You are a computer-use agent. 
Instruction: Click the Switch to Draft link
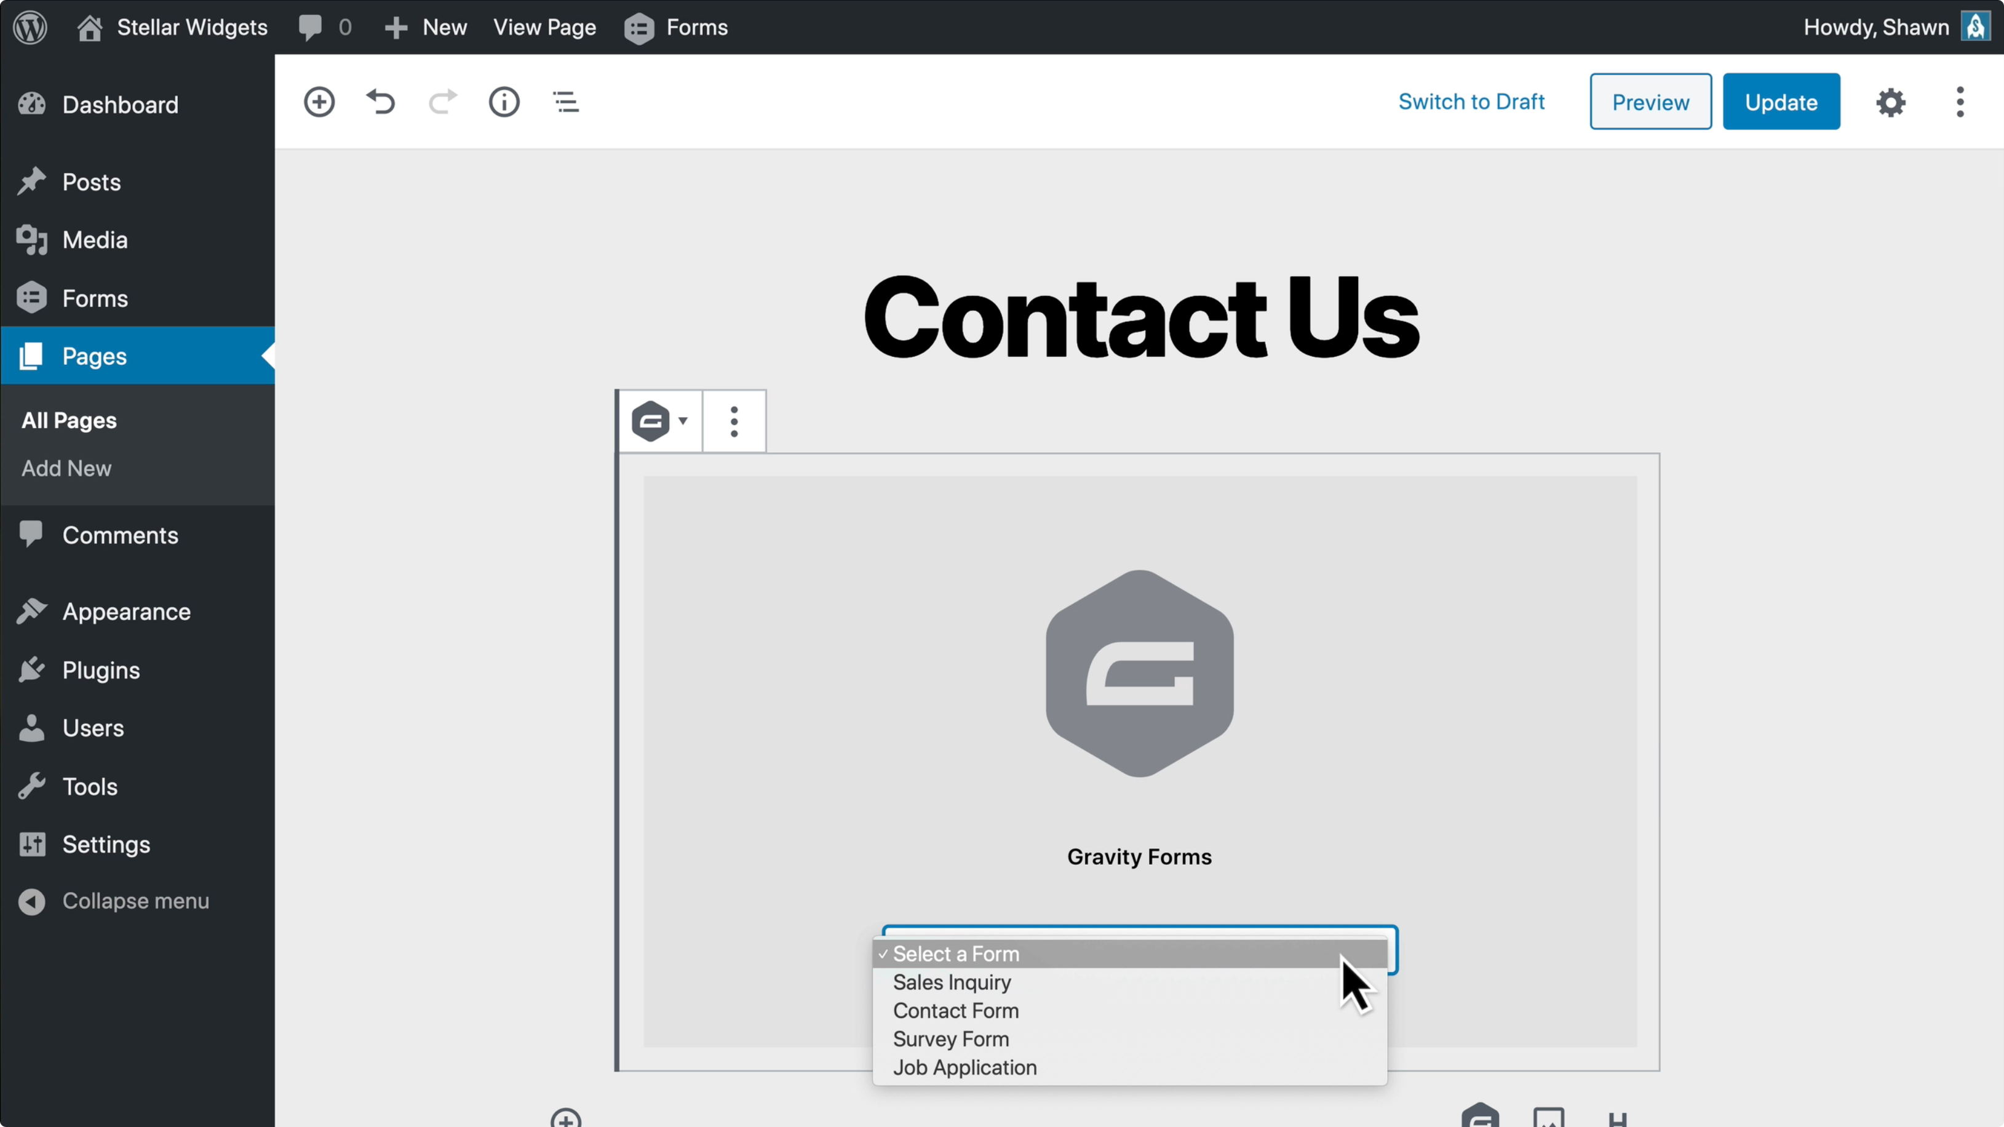pos(1471,102)
